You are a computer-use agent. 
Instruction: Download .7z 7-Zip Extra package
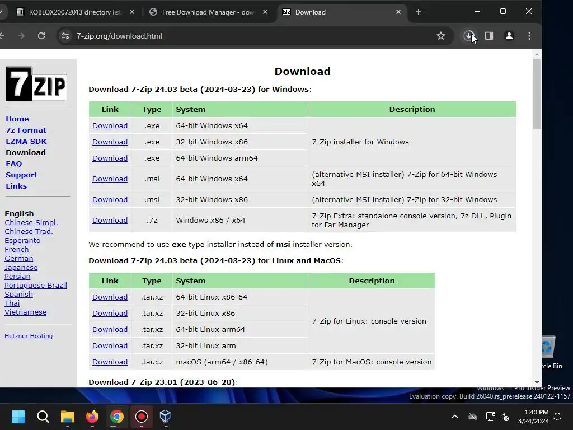[110, 221]
